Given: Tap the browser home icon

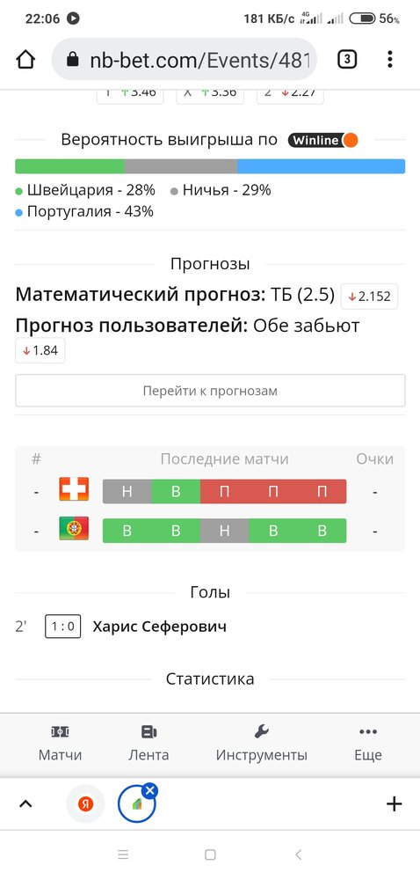Looking at the screenshot, I should [x=25, y=59].
